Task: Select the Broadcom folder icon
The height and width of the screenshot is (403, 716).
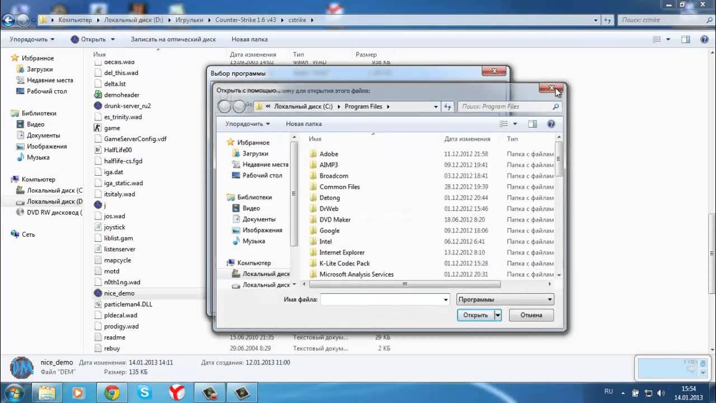Action: 313,176
